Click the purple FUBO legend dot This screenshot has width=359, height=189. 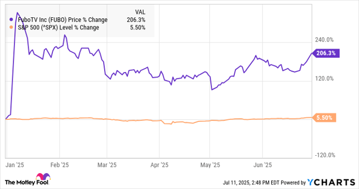click(x=11, y=20)
